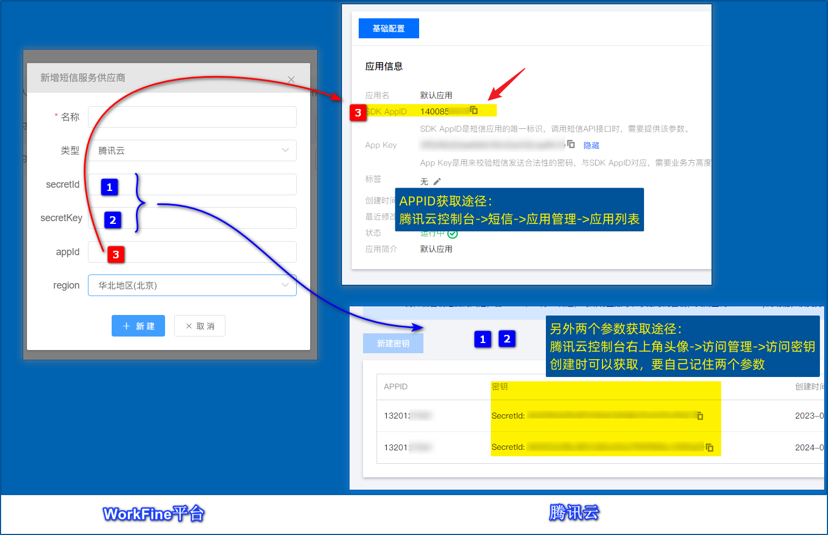Click the APPID column header
Image resolution: width=828 pixels, height=535 pixels.
click(x=395, y=387)
